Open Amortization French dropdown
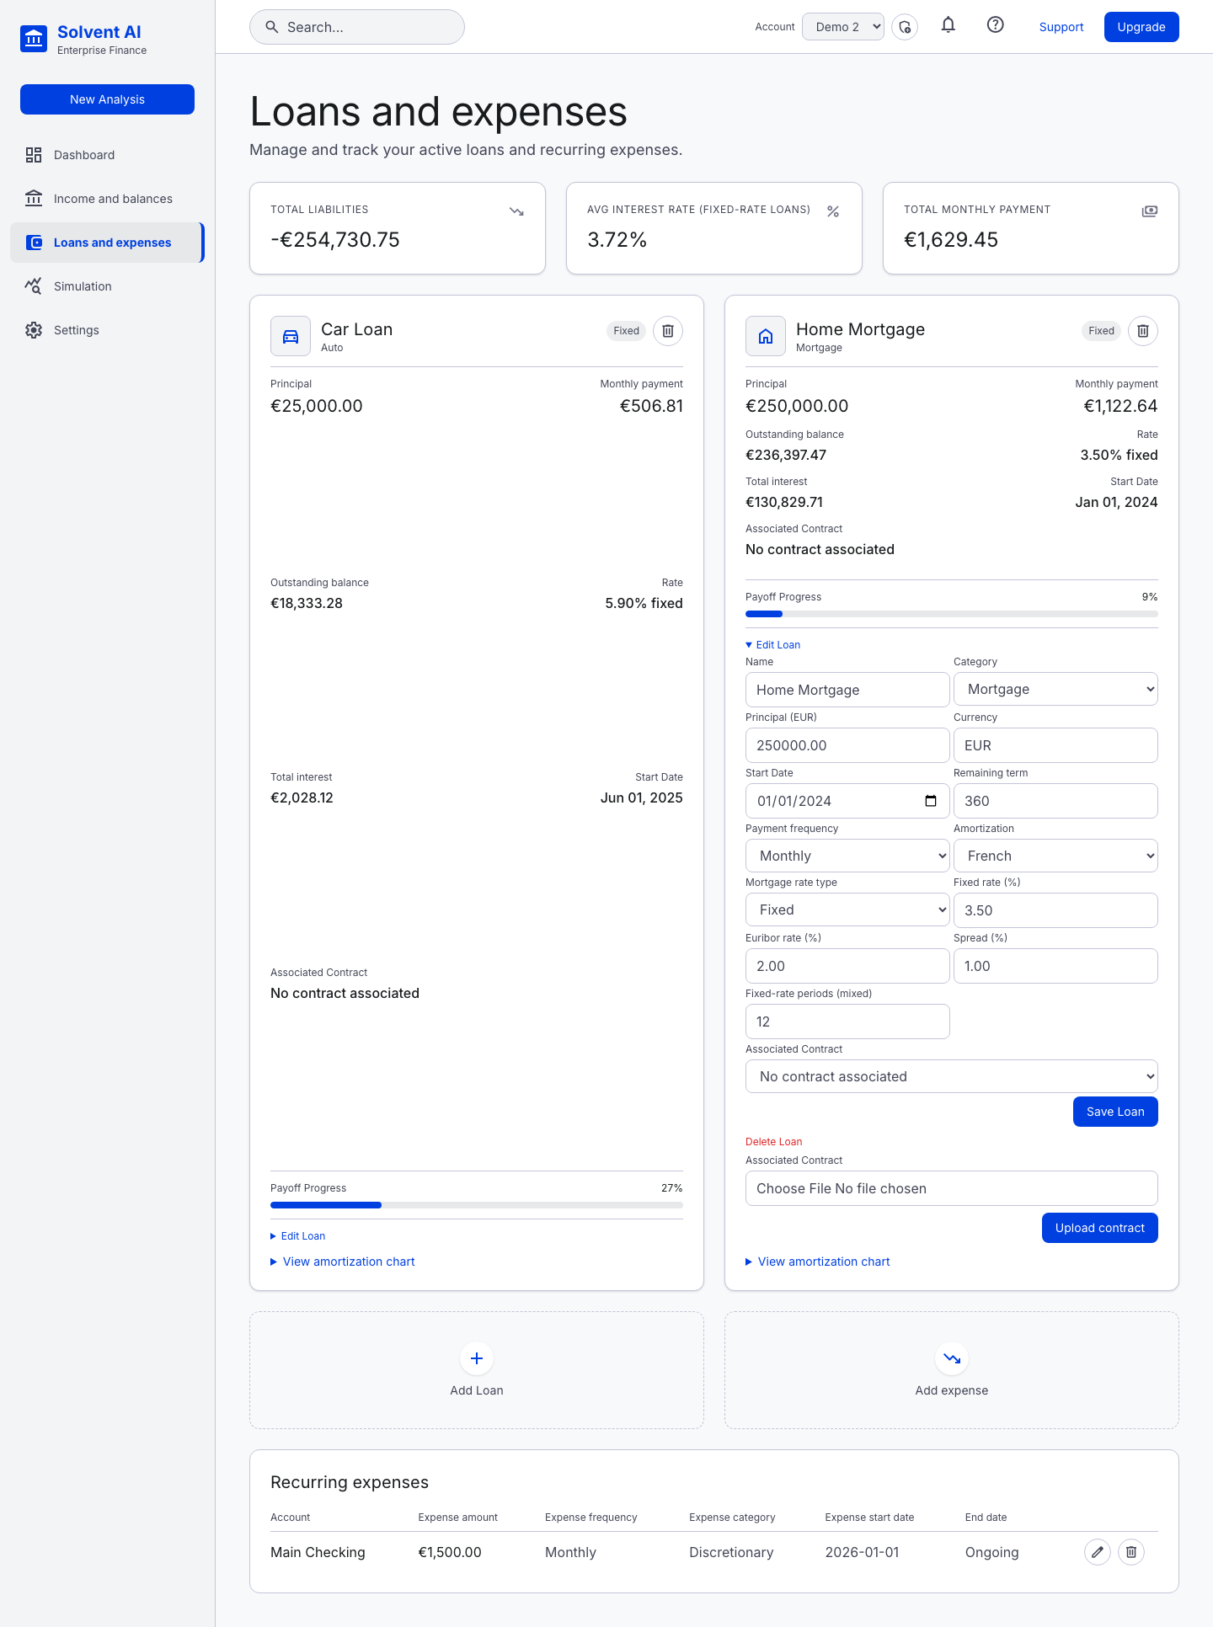This screenshot has height=1627, width=1213. point(1055,856)
